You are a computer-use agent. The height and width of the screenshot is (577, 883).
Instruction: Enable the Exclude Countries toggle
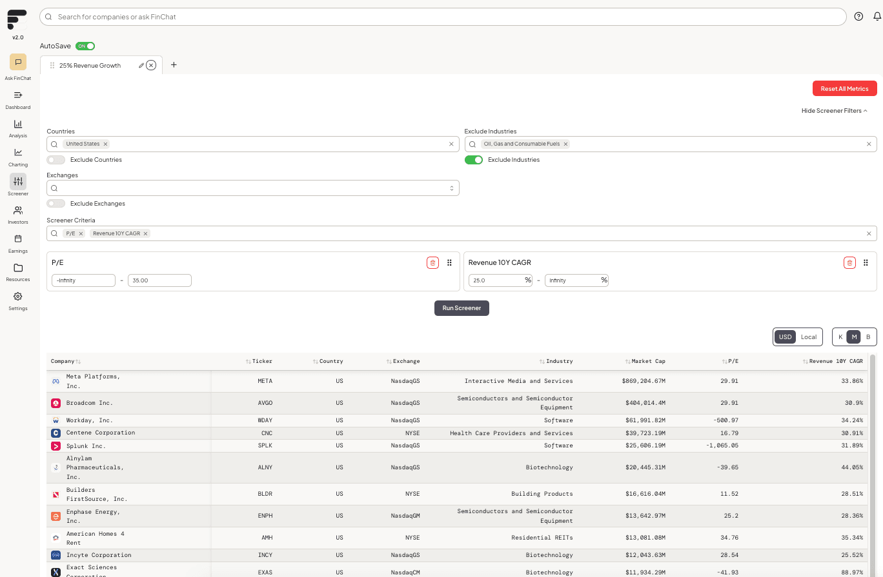point(56,159)
